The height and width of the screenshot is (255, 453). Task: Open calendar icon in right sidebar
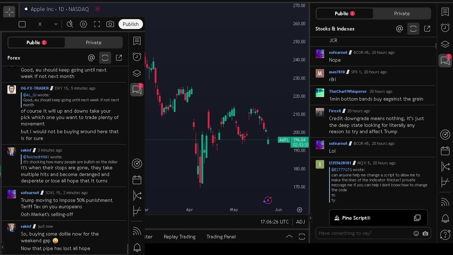click(x=445, y=151)
